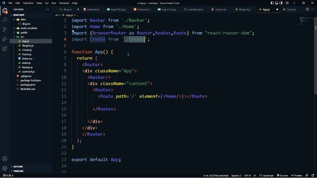Open the Edit menu
The width and height of the screenshot is (317, 178).
[18, 3]
